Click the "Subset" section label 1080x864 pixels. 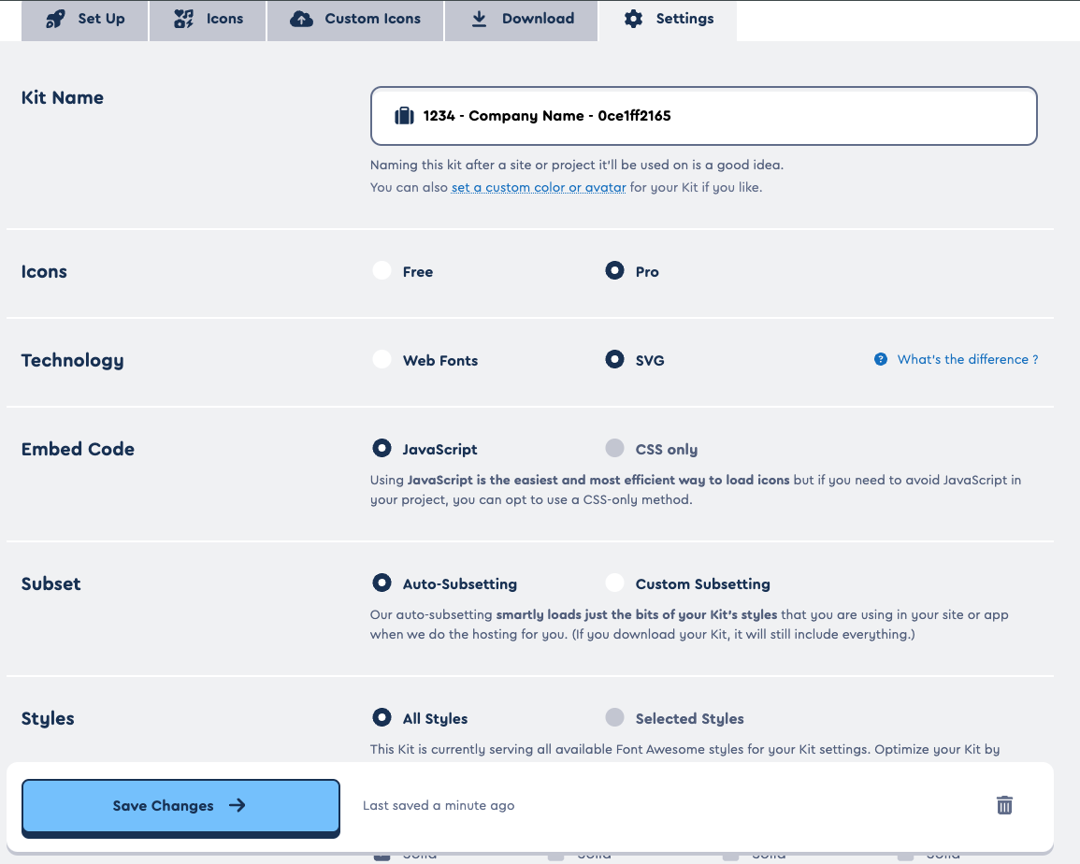[51, 583]
